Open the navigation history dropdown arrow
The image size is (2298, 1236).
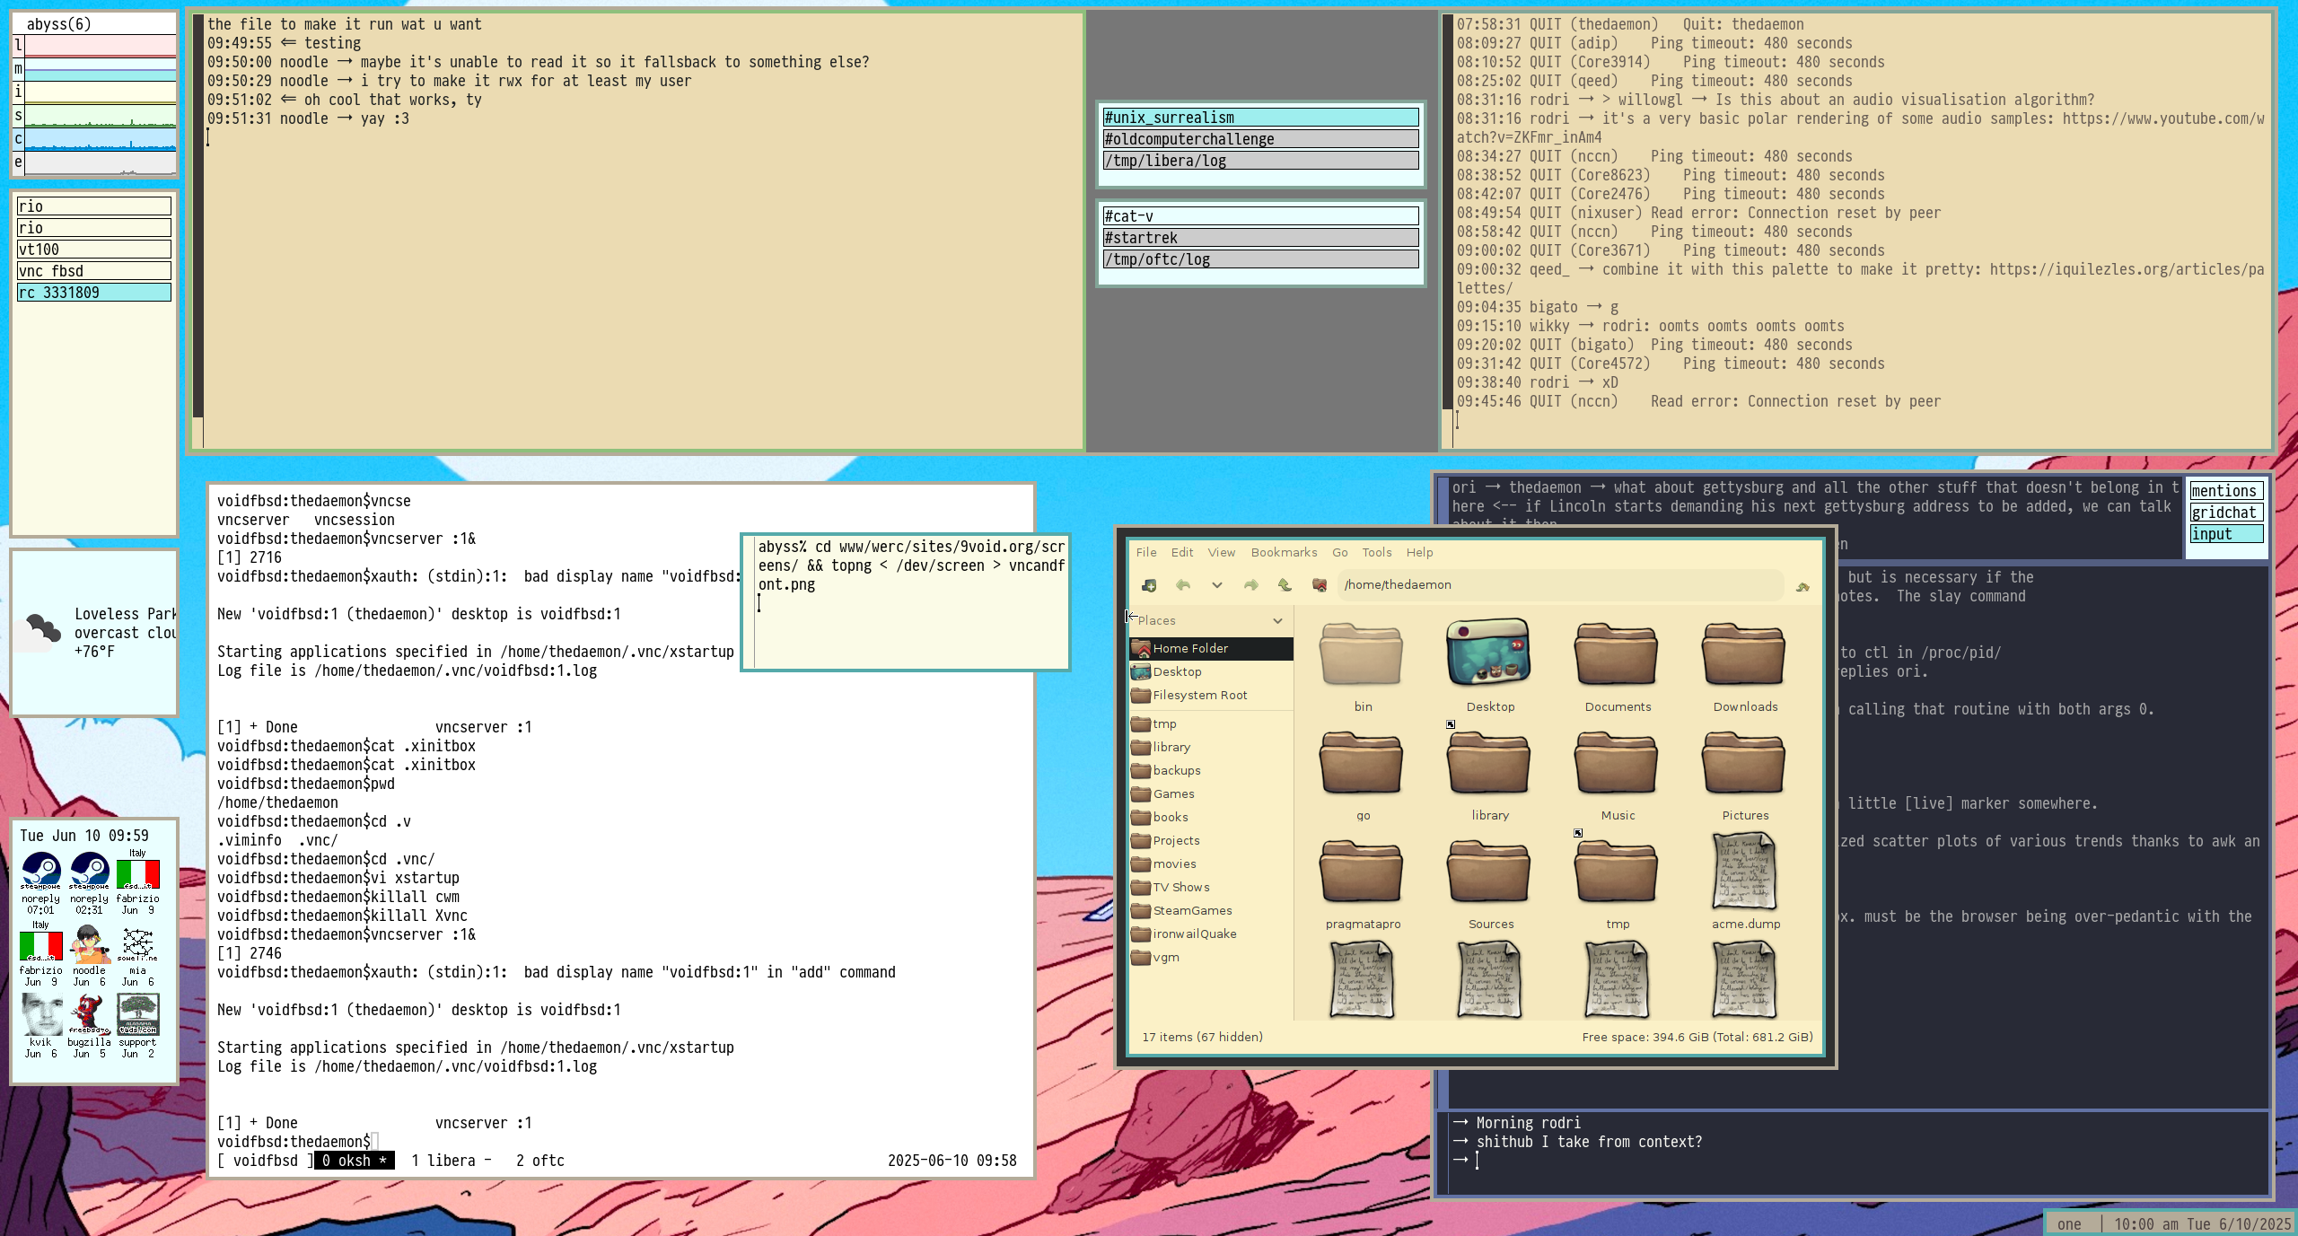1217,585
